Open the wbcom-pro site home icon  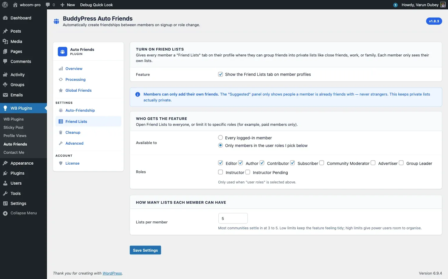point(15,5)
